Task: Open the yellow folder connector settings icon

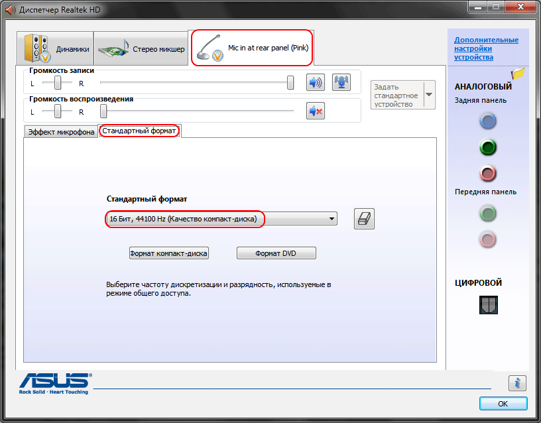Action: [x=518, y=73]
